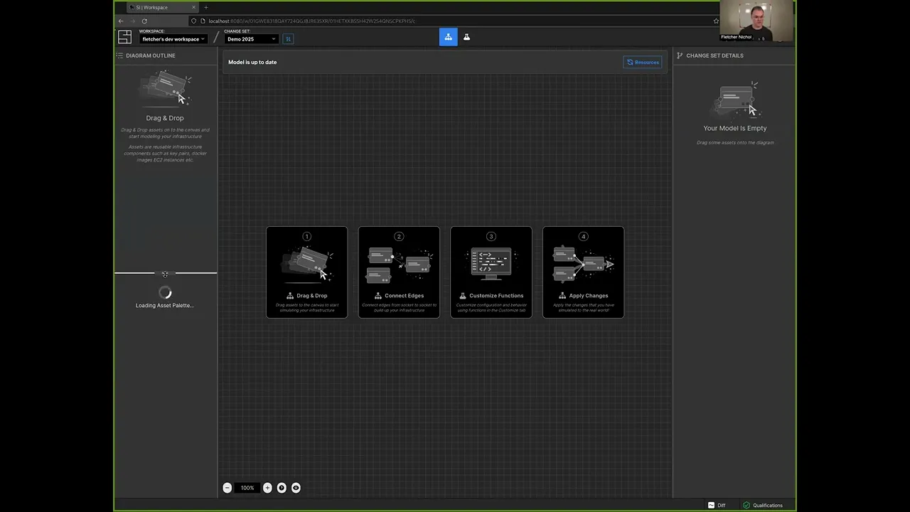Zoom out using the minus icon
The image size is (910, 512).
[x=227, y=488]
